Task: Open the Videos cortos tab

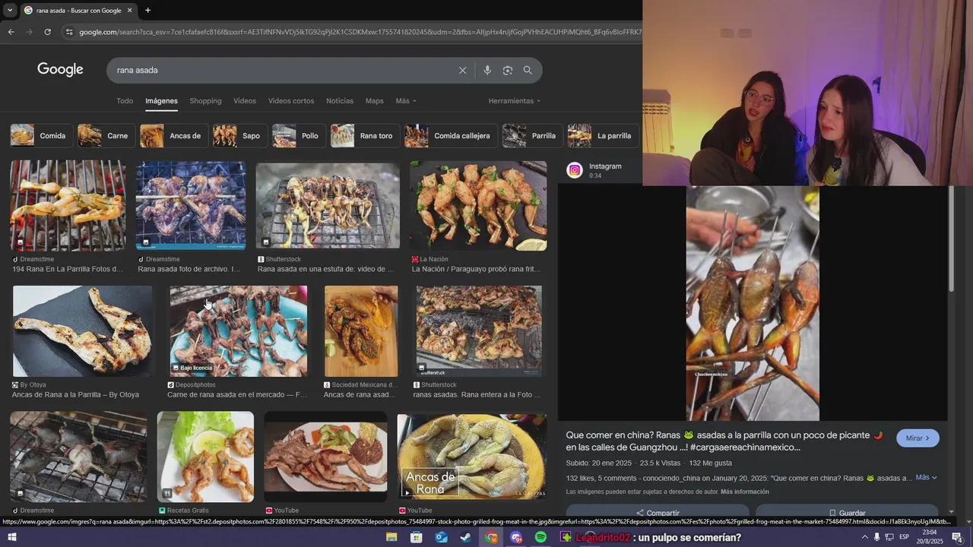Action: [x=291, y=101]
